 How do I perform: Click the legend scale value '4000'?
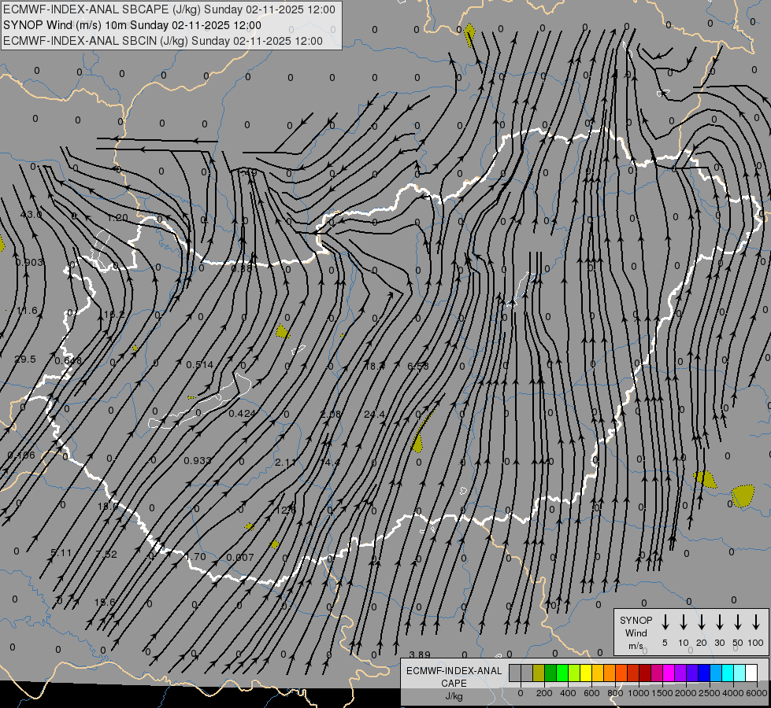[x=733, y=693]
